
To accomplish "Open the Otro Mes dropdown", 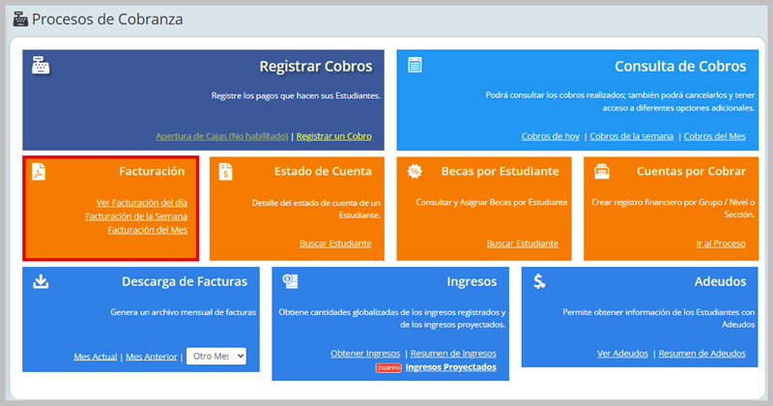I will (x=215, y=356).
